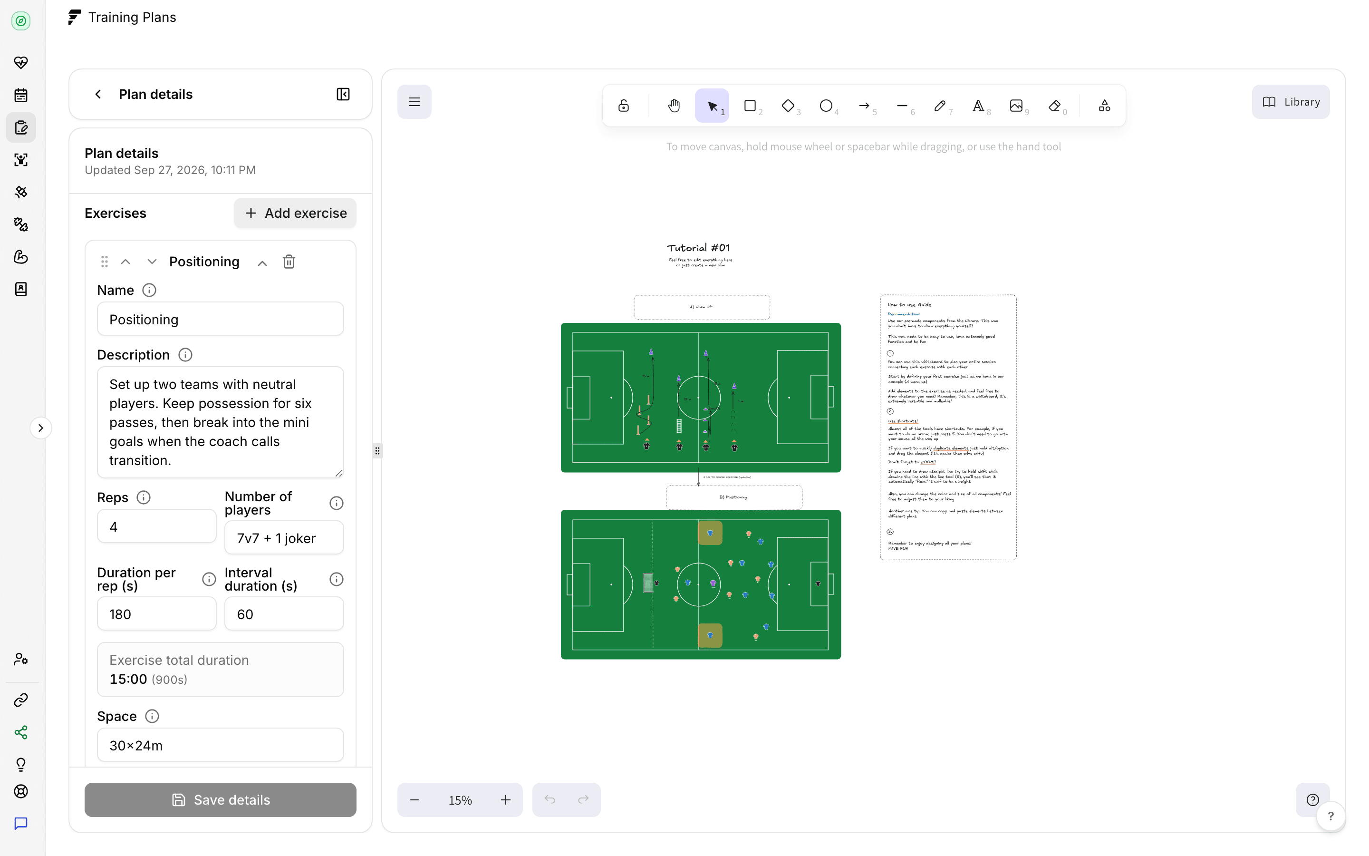
Task: Select the Text tool
Action: point(978,106)
